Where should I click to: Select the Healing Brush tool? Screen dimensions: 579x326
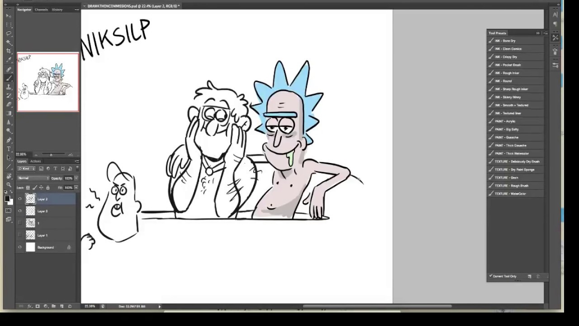tap(9, 69)
